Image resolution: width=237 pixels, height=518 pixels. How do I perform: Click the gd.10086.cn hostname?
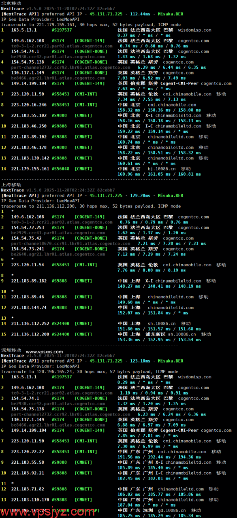(171, 511)
